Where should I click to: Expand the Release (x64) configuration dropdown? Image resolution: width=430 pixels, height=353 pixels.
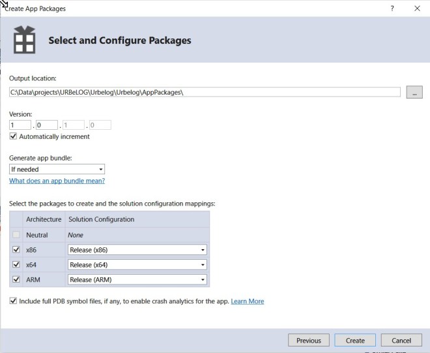click(x=137, y=264)
